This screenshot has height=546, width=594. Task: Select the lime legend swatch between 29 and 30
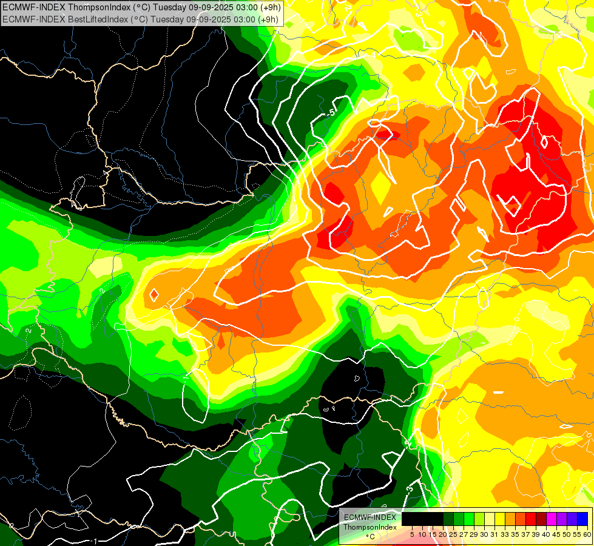pyautogui.click(x=479, y=519)
